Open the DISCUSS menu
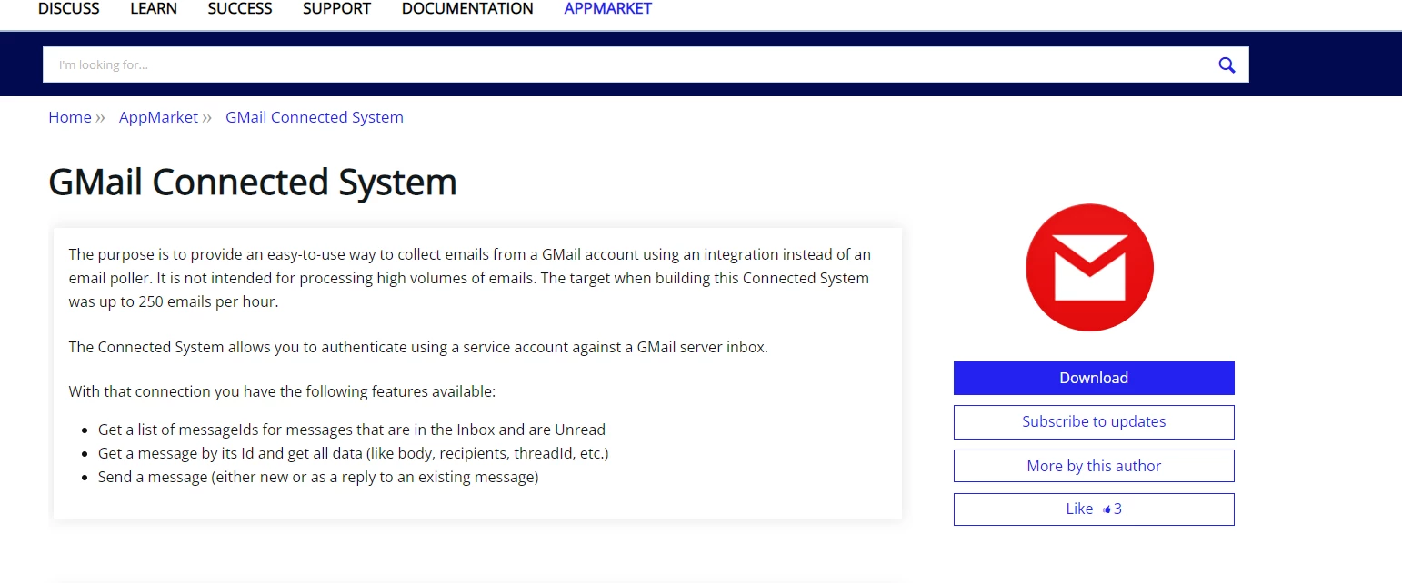Image resolution: width=1402 pixels, height=583 pixels. (x=69, y=9)
